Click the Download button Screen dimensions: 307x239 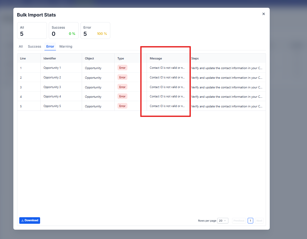pos(30,220)
